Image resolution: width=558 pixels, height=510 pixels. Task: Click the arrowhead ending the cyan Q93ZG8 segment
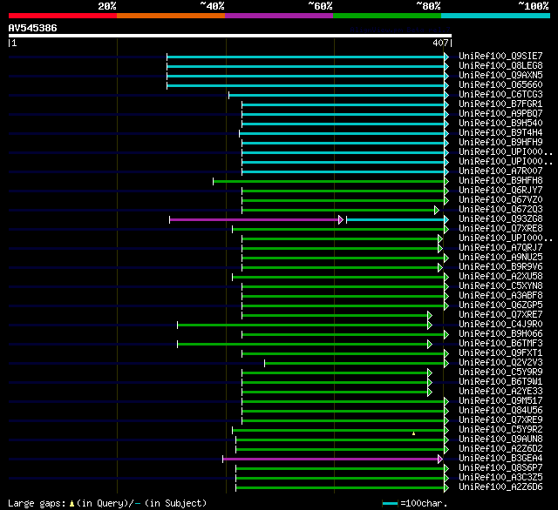446,220
